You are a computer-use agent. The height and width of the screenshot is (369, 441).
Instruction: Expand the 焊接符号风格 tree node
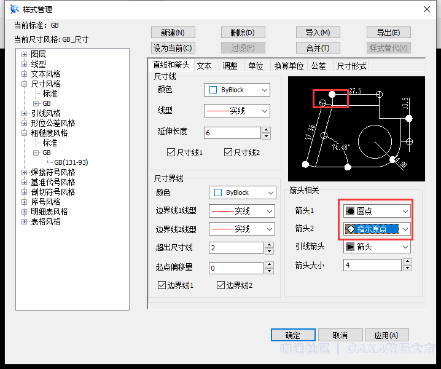tap(24, 172)
